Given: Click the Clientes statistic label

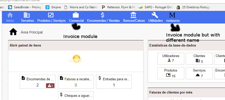Looking at the screenshot, I should (x=199, y=56).
